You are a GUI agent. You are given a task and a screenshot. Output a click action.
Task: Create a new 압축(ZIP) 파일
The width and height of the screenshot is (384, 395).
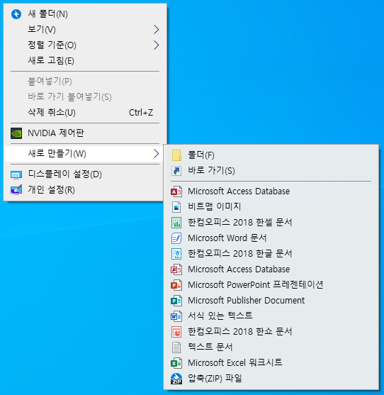pos(271,379)
